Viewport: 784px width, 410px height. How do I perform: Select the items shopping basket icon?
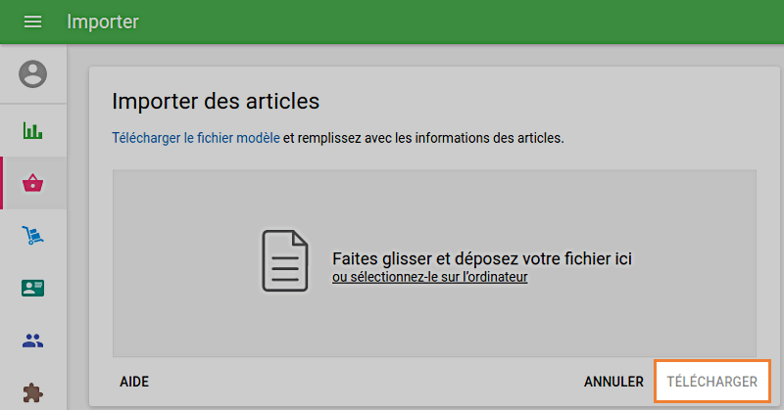tap(33, 183)
